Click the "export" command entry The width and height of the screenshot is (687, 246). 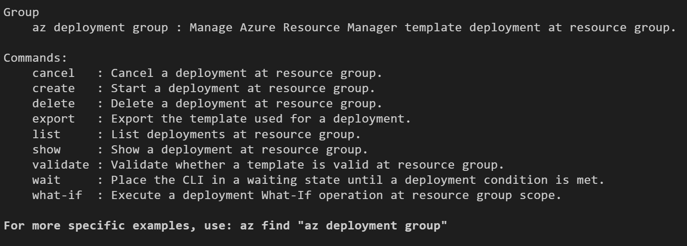53,119
